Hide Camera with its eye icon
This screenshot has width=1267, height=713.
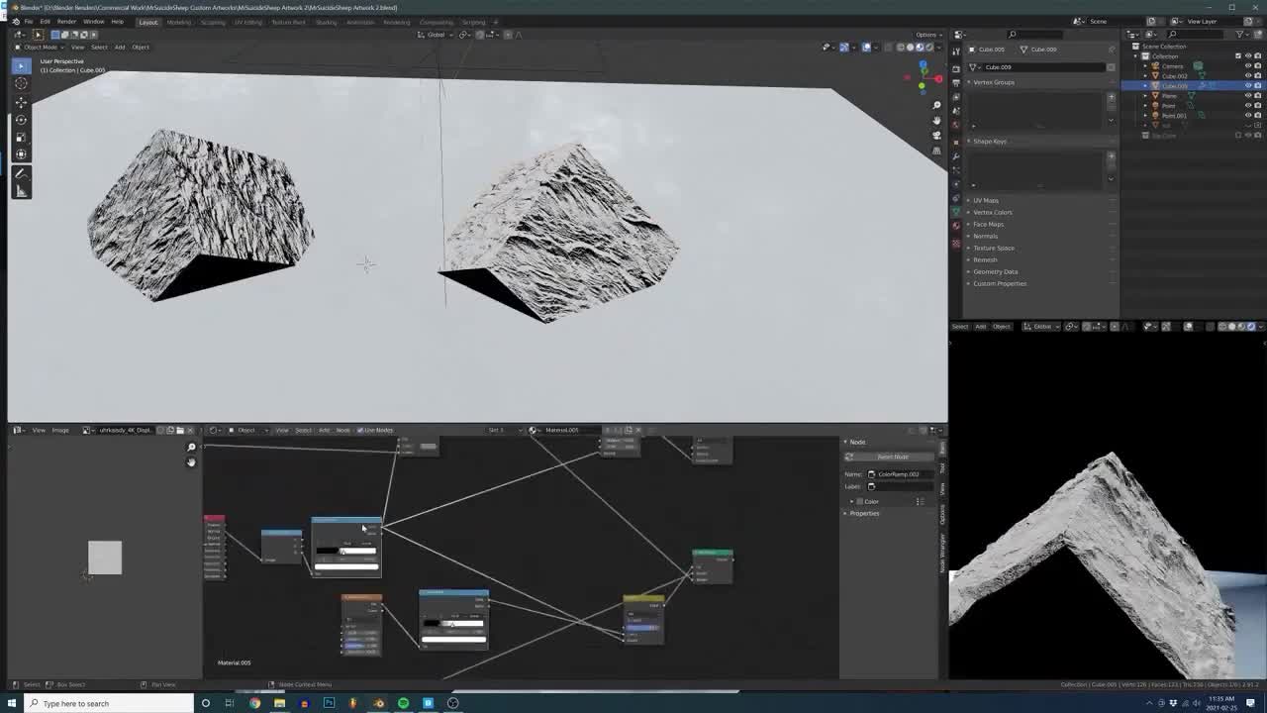1247,66
